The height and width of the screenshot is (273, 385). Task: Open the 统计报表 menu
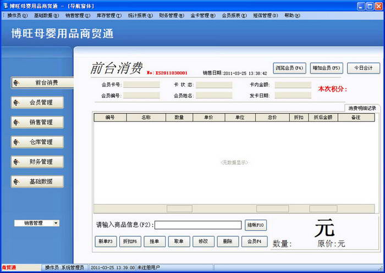(140, 15)
